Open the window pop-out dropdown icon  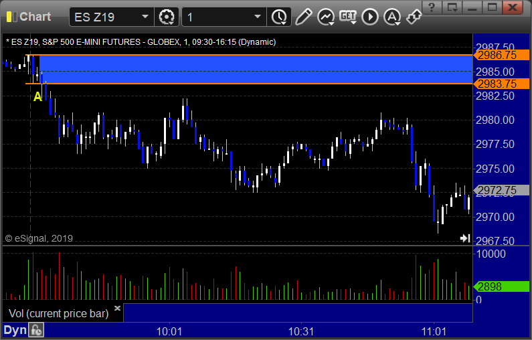[x=452, y=7]
